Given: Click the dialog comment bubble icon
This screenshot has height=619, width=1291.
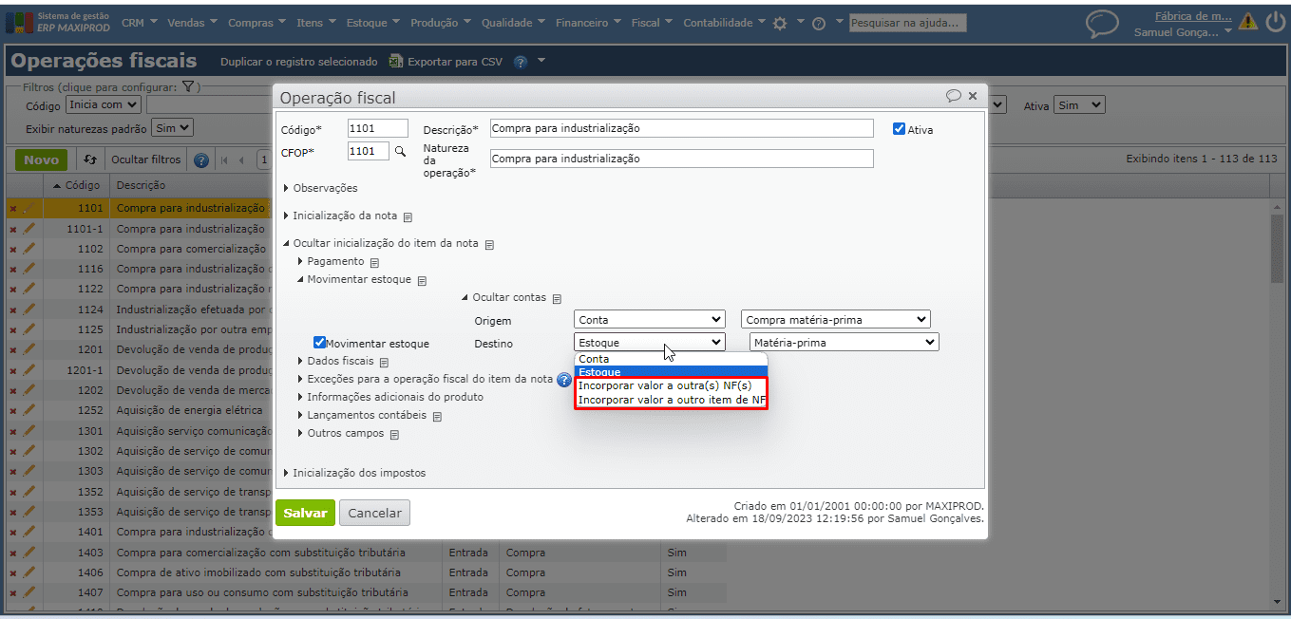Looking at the screenshot, I should [x=954, y=96].
